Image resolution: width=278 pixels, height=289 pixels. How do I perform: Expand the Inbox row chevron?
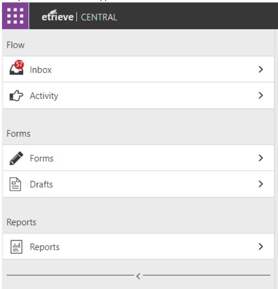[260, 69]
